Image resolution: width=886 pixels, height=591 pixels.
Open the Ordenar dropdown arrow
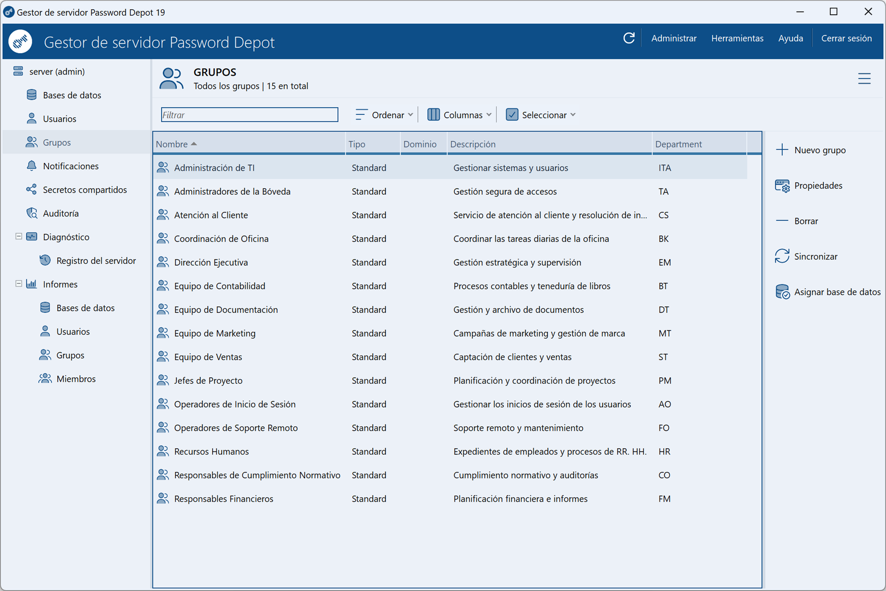[x=410, y=115]
